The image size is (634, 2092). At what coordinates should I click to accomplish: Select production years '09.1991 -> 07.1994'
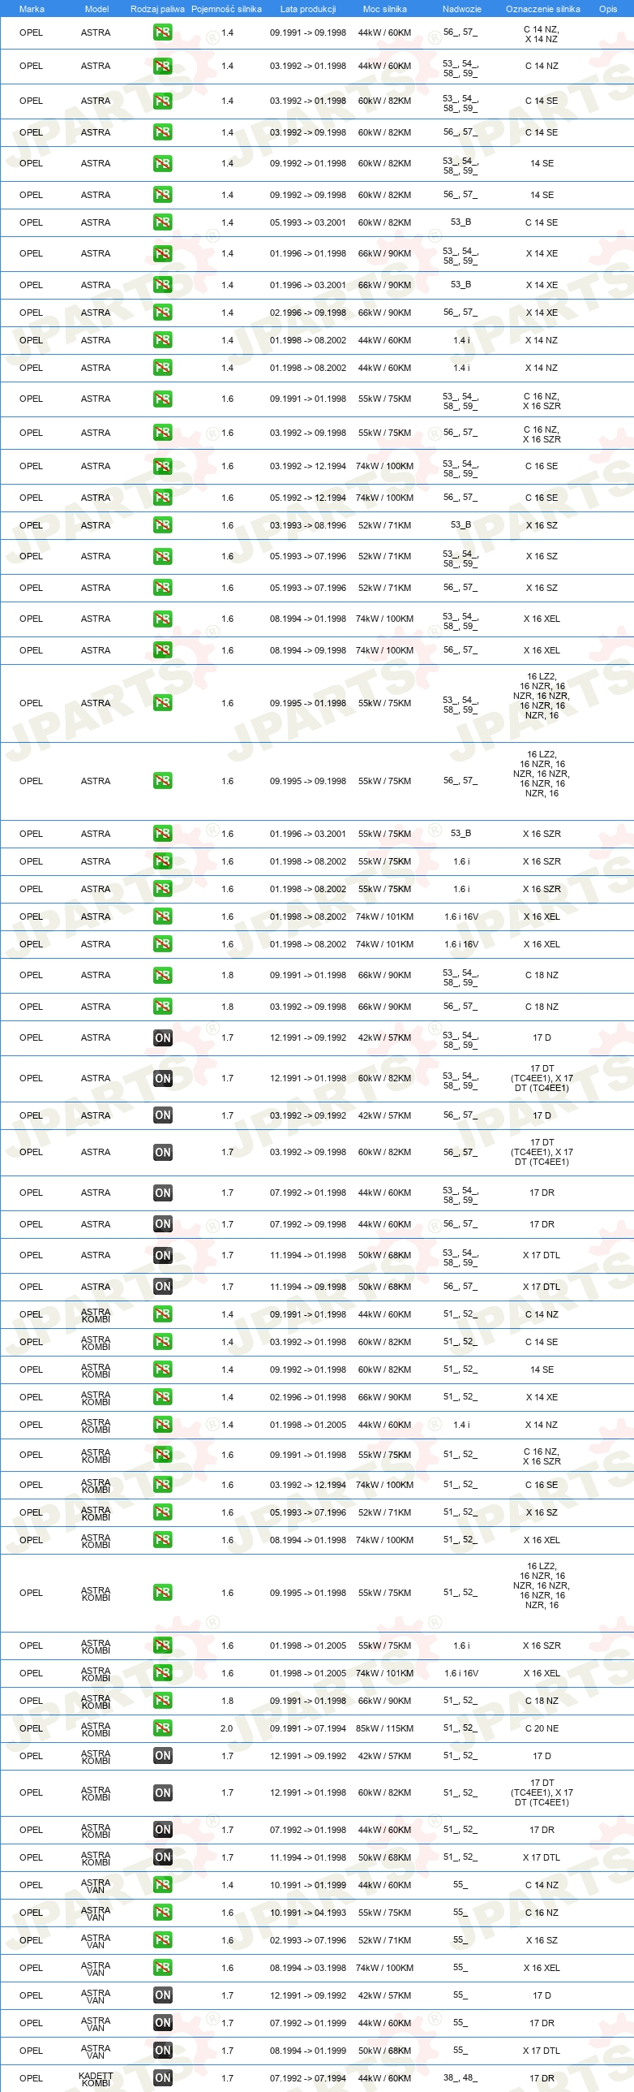tap(308, 1728)
